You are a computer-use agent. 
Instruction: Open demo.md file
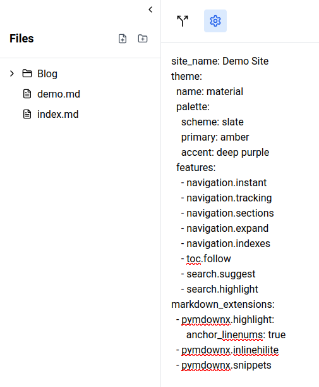click(59, 94)
